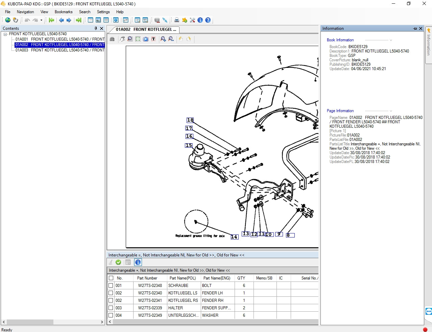The image size is (432, 332).
Task: Click the Print icon in main toolbar
Action: coord(176,20)
